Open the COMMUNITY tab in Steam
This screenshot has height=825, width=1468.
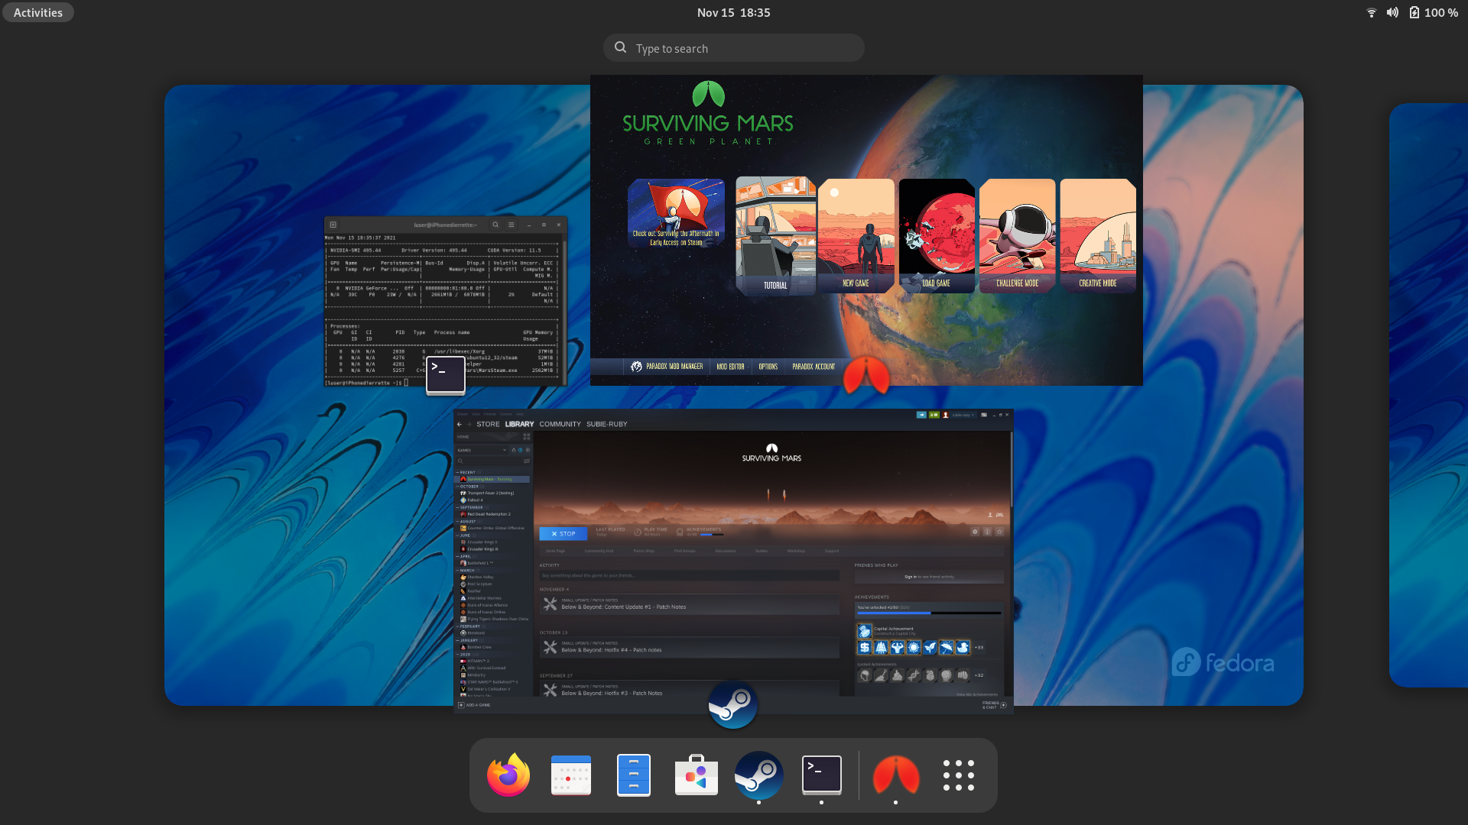coord(560,424)
